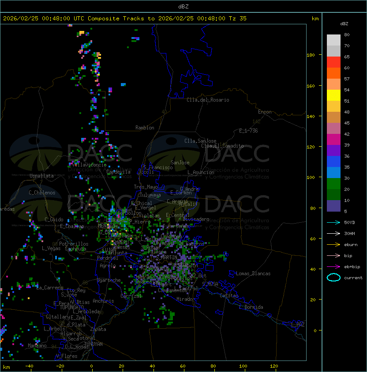Click map label 'Uspallata'
Image resolution: width=367 pixels, height=372 pixels.
(x=41, y=176)
